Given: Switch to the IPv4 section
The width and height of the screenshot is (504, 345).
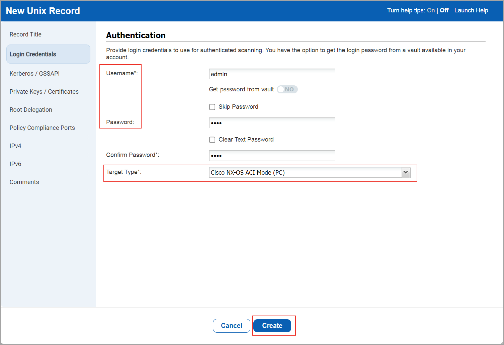Looking at the screenshot, I should tap(15, 146).
